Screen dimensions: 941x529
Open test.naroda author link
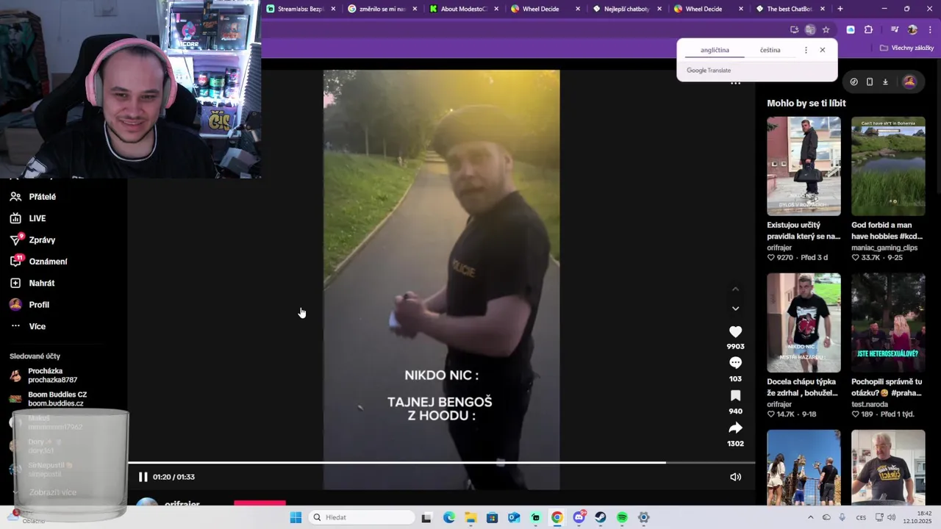(871, 404)
